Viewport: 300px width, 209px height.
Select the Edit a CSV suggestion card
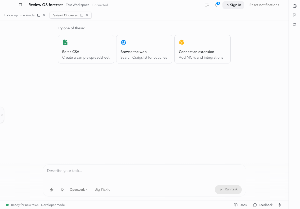point(86,49)
